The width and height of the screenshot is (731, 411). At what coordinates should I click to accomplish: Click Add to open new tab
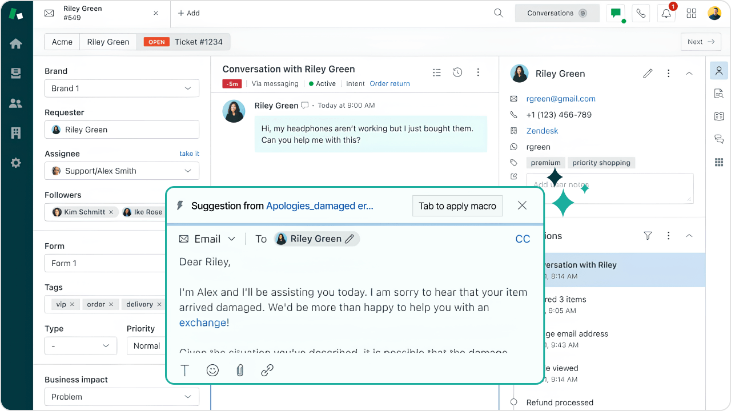tap(188, 13)
